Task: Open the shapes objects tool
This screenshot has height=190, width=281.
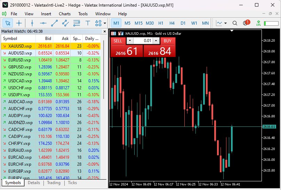Action: 98,23
